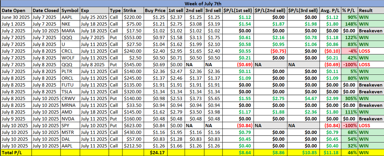The width and height of the screenshot is (384, 156).
Task: Click the 'Avg. P/L' column header
Action: [x=330, y=11]
